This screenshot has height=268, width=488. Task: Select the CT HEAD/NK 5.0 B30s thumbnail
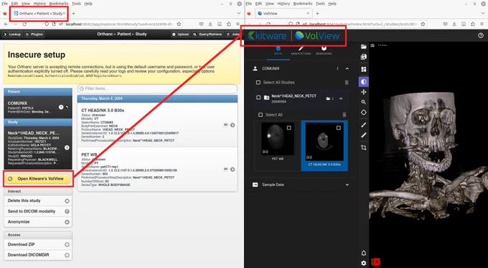pos(324,146)
